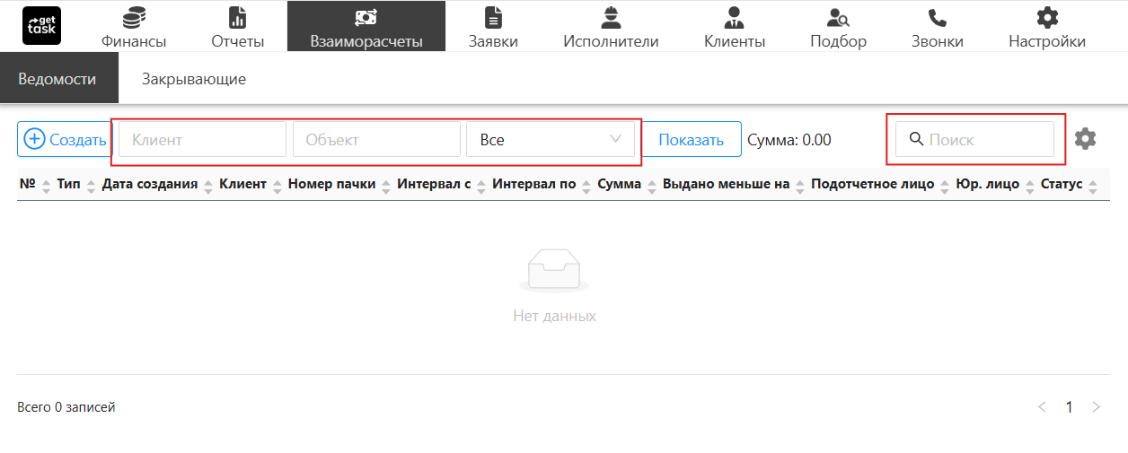Open the Финансы section with coins icon
The height and width of the screenshot is (453, 1128).
coord(134,27)
